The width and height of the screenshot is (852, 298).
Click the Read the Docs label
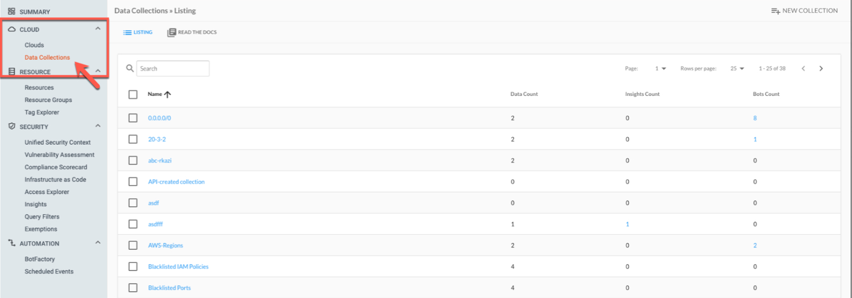pyautogui.click(x=197, y=33)
